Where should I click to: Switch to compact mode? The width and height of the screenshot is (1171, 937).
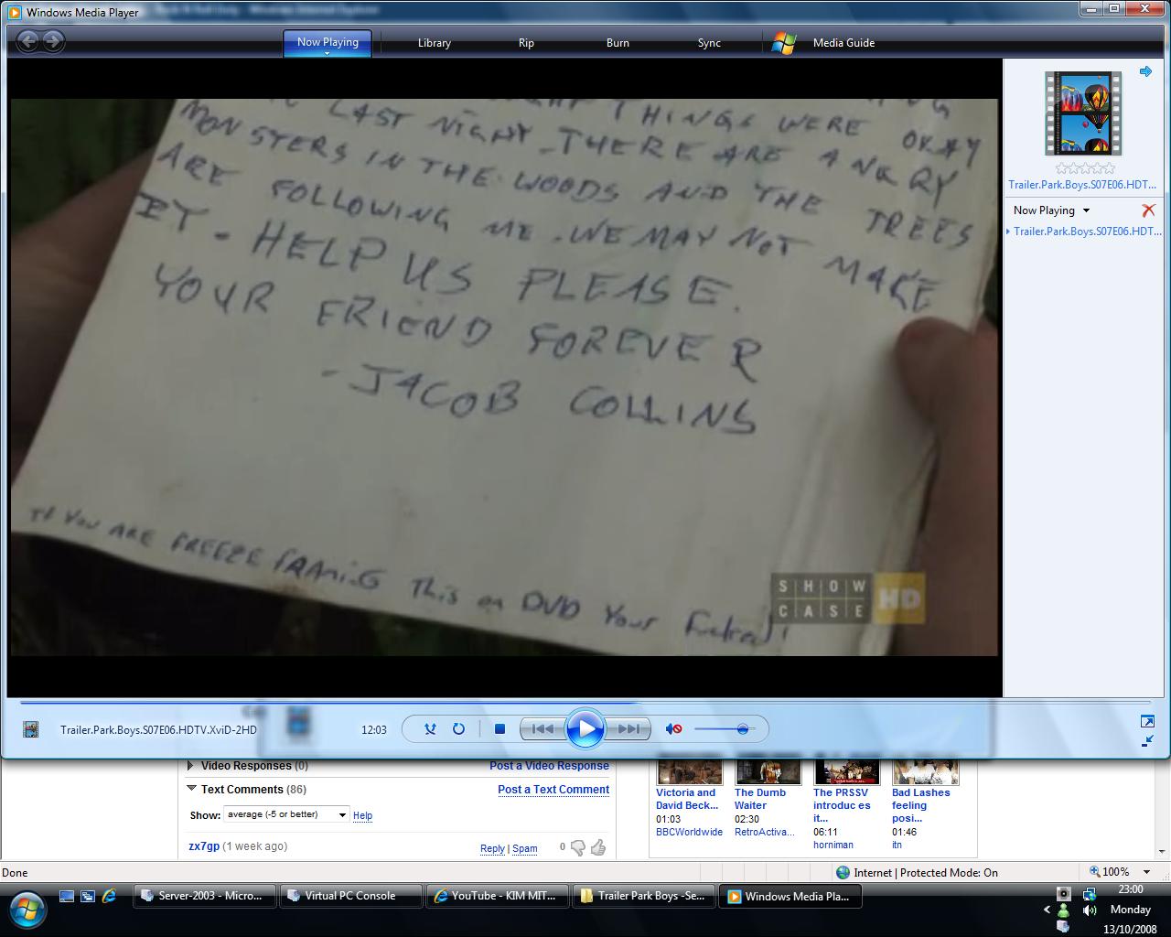coord(1147,741)
